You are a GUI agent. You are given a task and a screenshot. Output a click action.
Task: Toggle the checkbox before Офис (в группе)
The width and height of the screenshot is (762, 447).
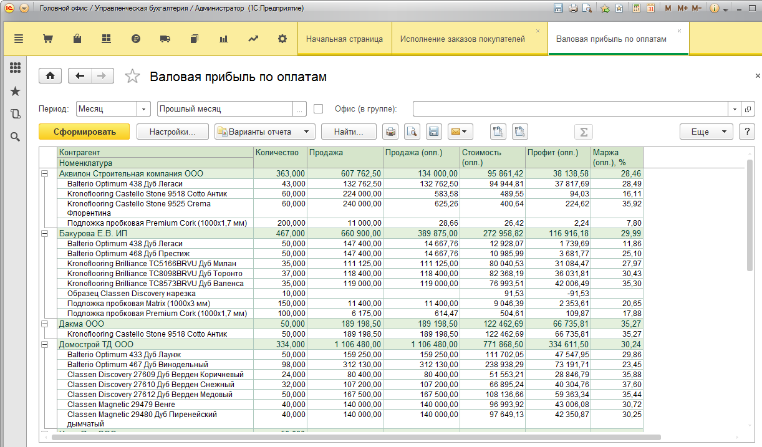(x=318, y=108)
